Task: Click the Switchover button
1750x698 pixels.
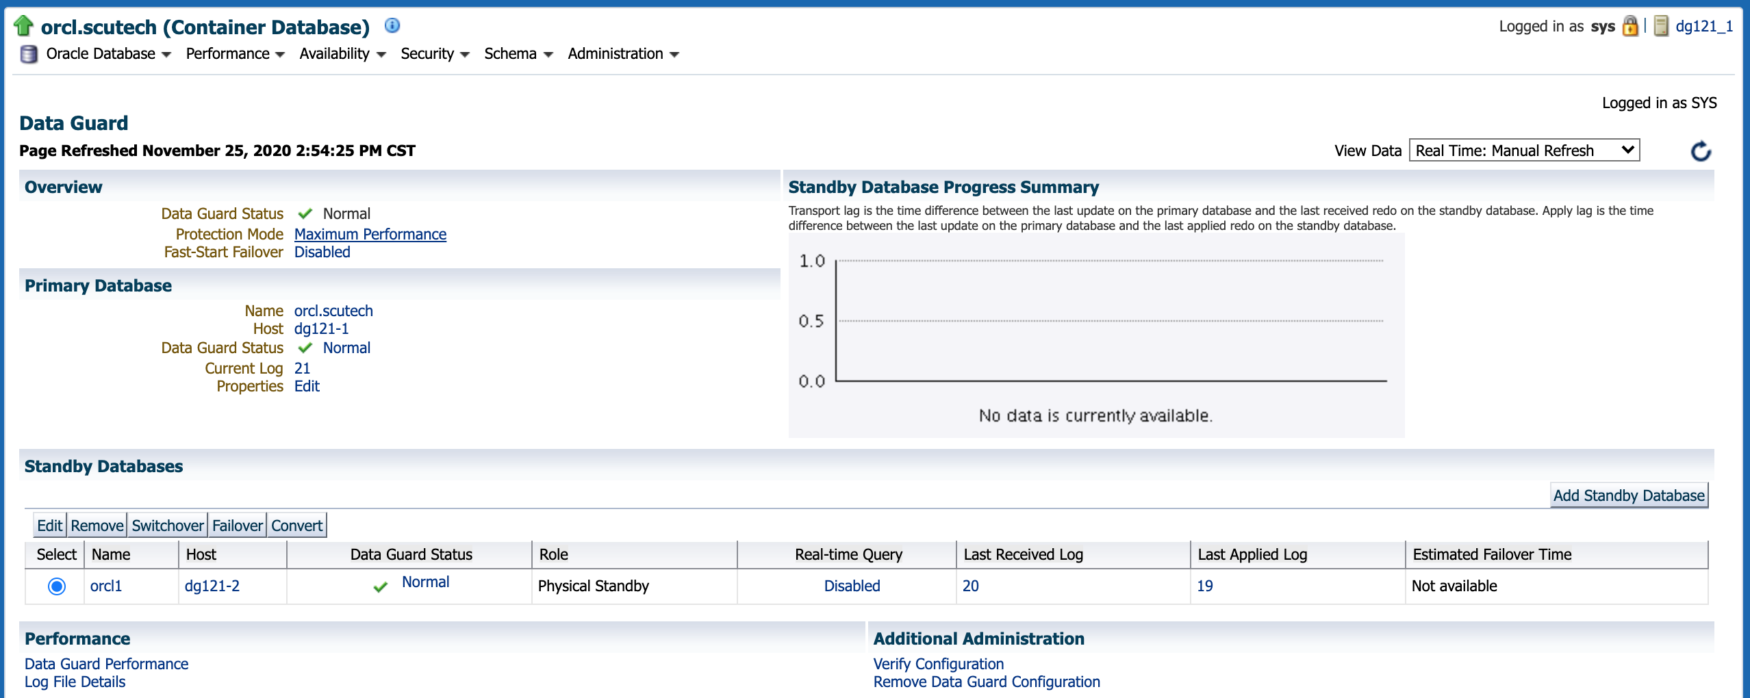Action: pyautogui.click(x=168, y=526)
